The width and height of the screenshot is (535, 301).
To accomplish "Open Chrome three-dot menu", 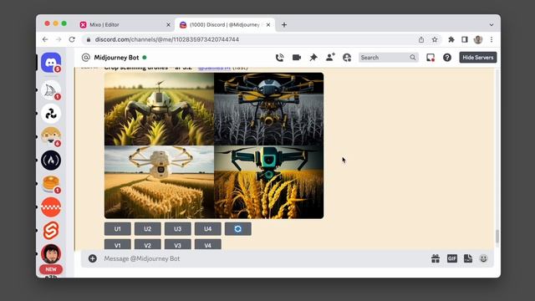I will 492,39.
